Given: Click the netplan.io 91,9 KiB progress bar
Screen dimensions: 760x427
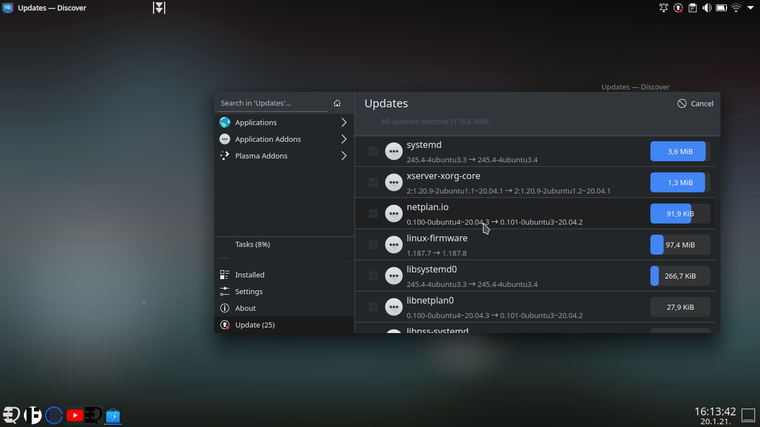Looking at the screenshot, I should tap(680, 213).
